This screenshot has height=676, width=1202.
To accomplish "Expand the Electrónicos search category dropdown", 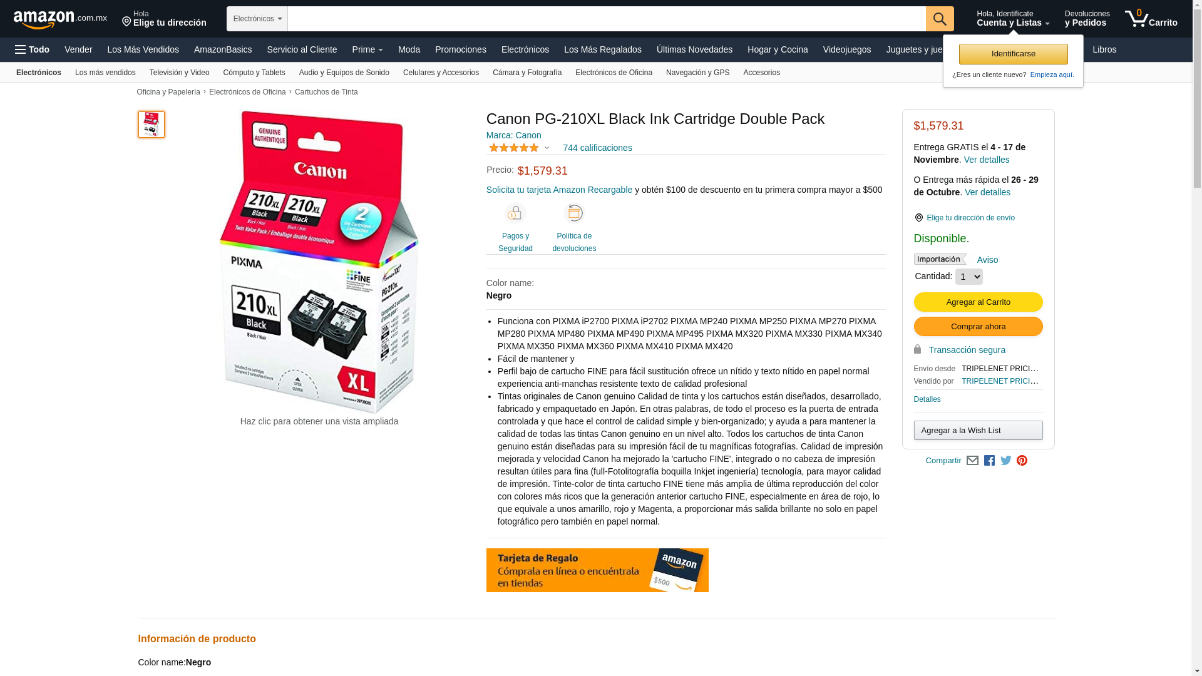I will point(257,19).
